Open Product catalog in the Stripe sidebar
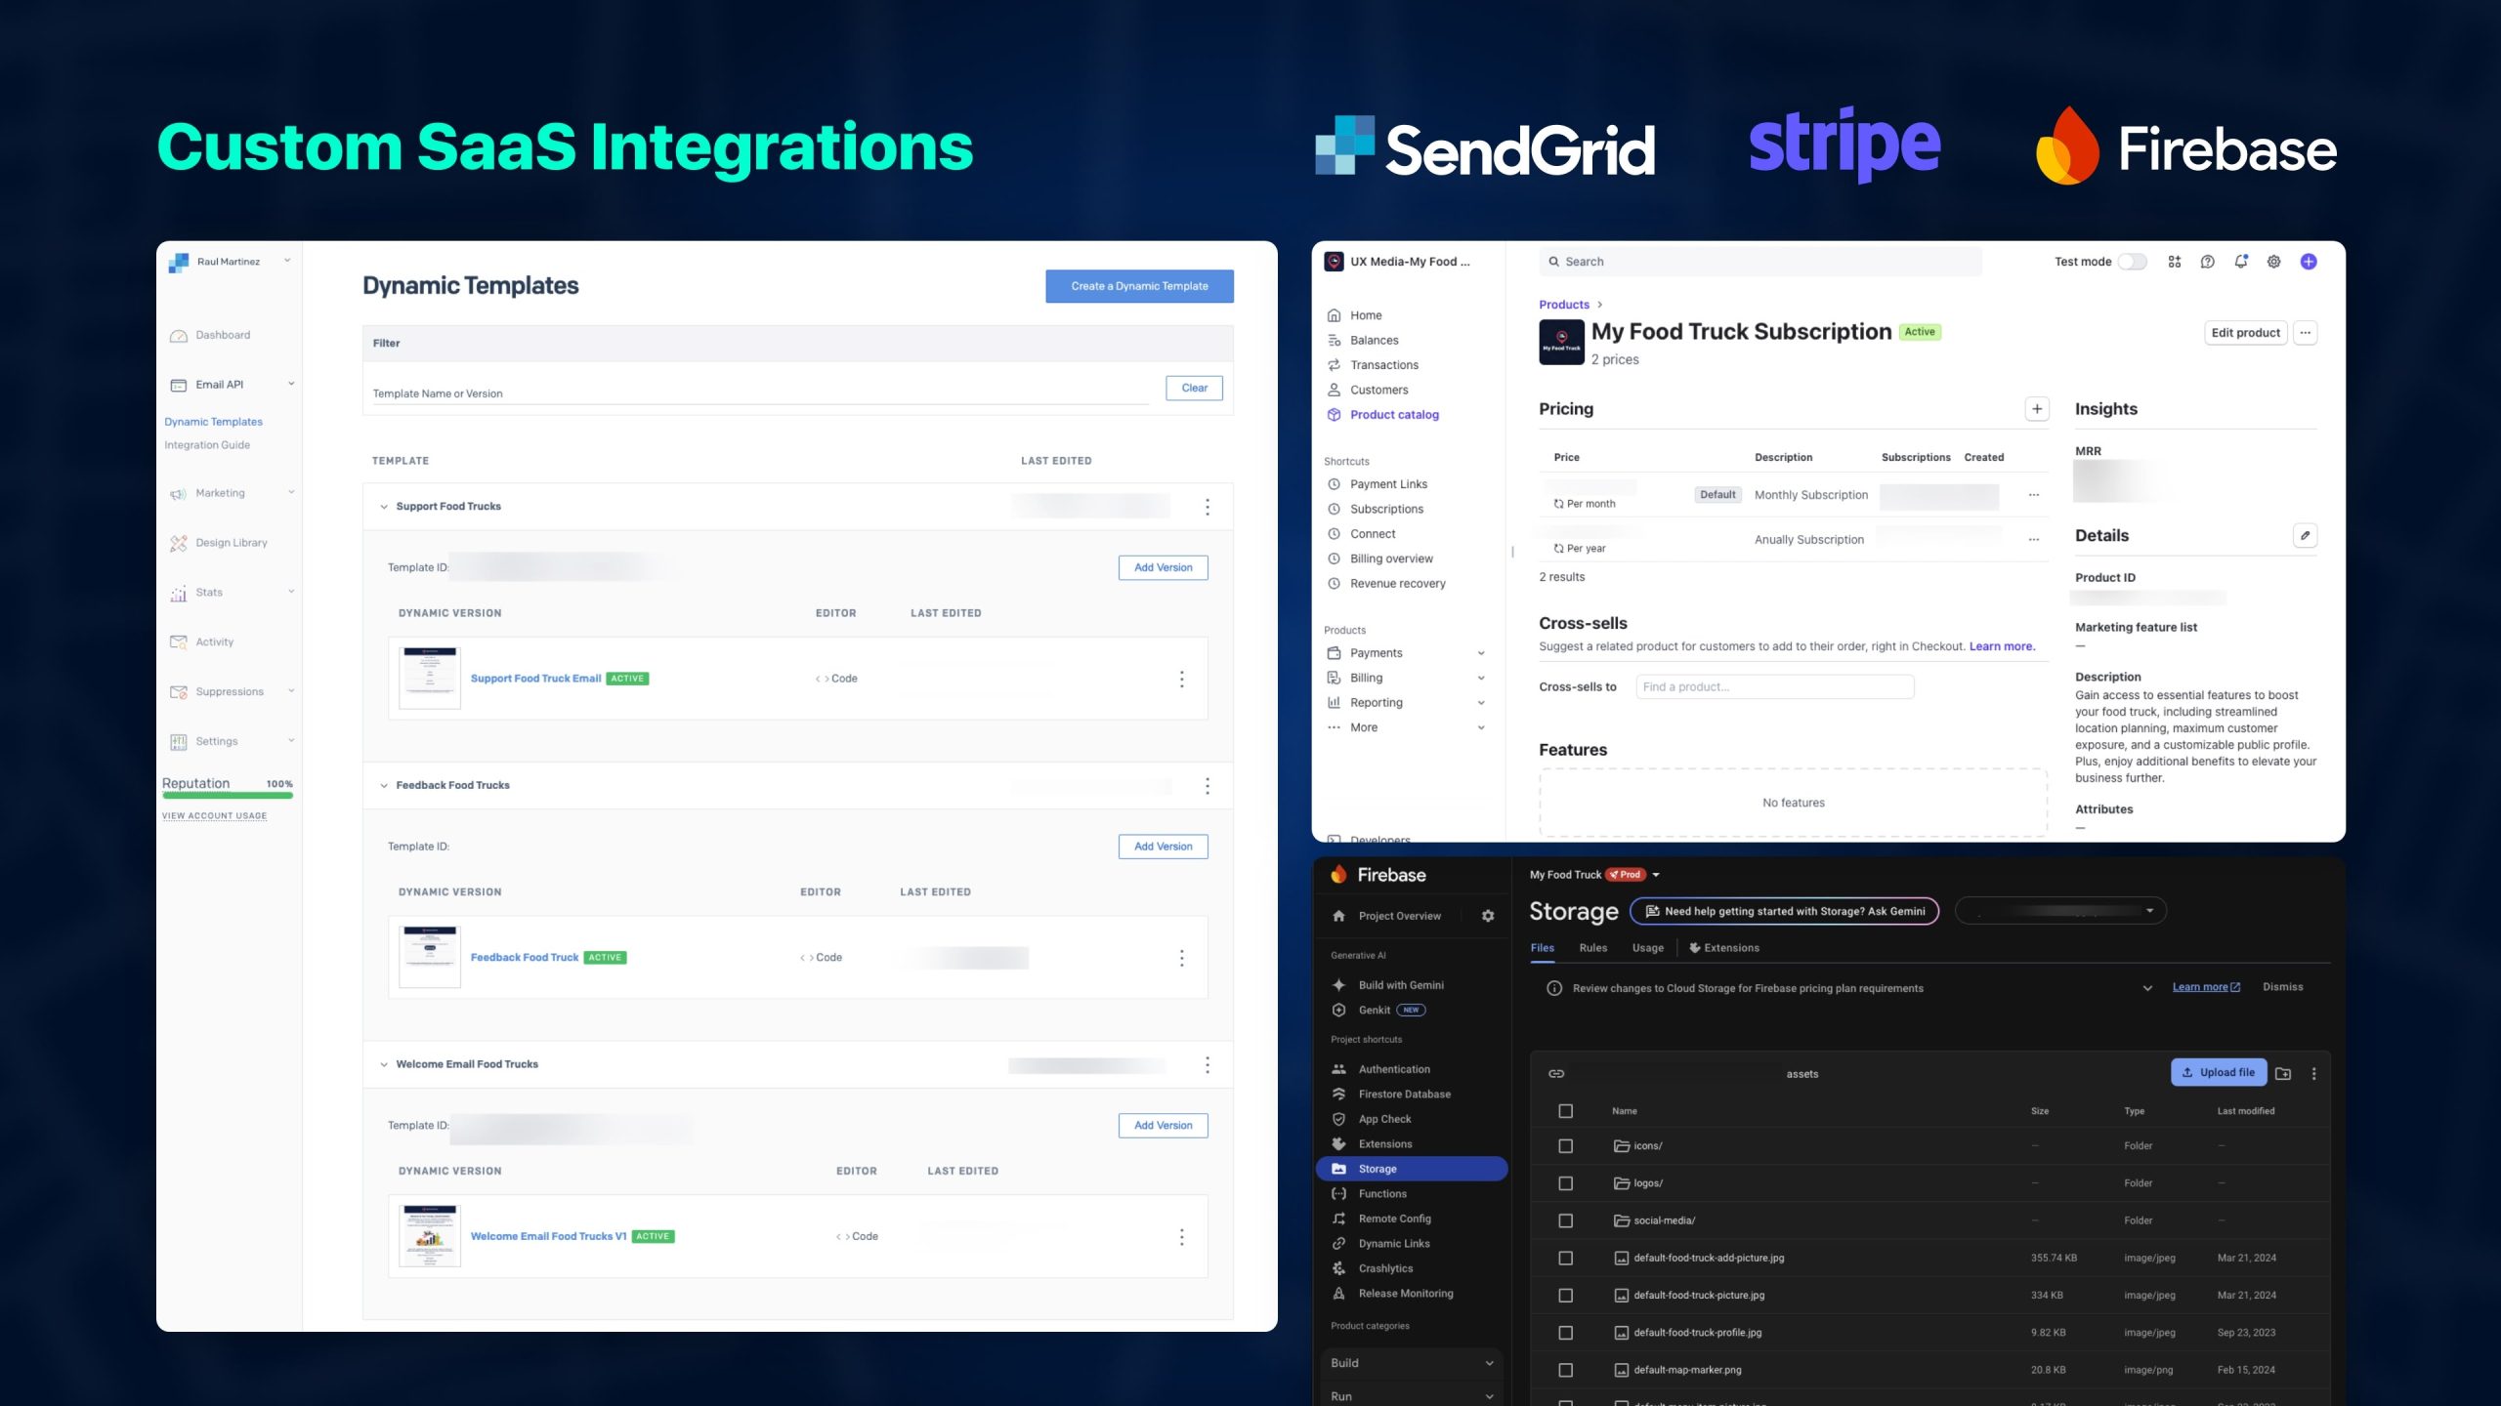The height and width of the screenshot is (1406, 2501). [x=1394, y=415]
